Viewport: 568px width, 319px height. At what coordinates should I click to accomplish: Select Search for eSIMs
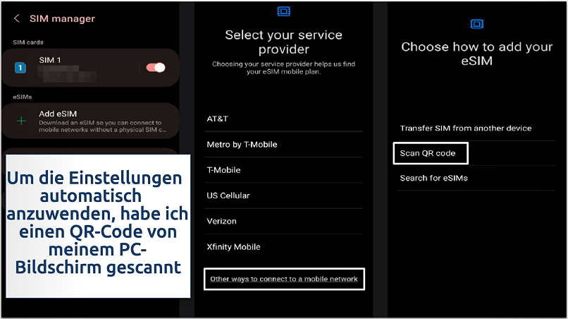click(x=476, y=178)
